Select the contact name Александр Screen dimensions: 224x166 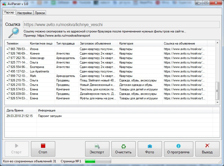[x=37, y=58]
